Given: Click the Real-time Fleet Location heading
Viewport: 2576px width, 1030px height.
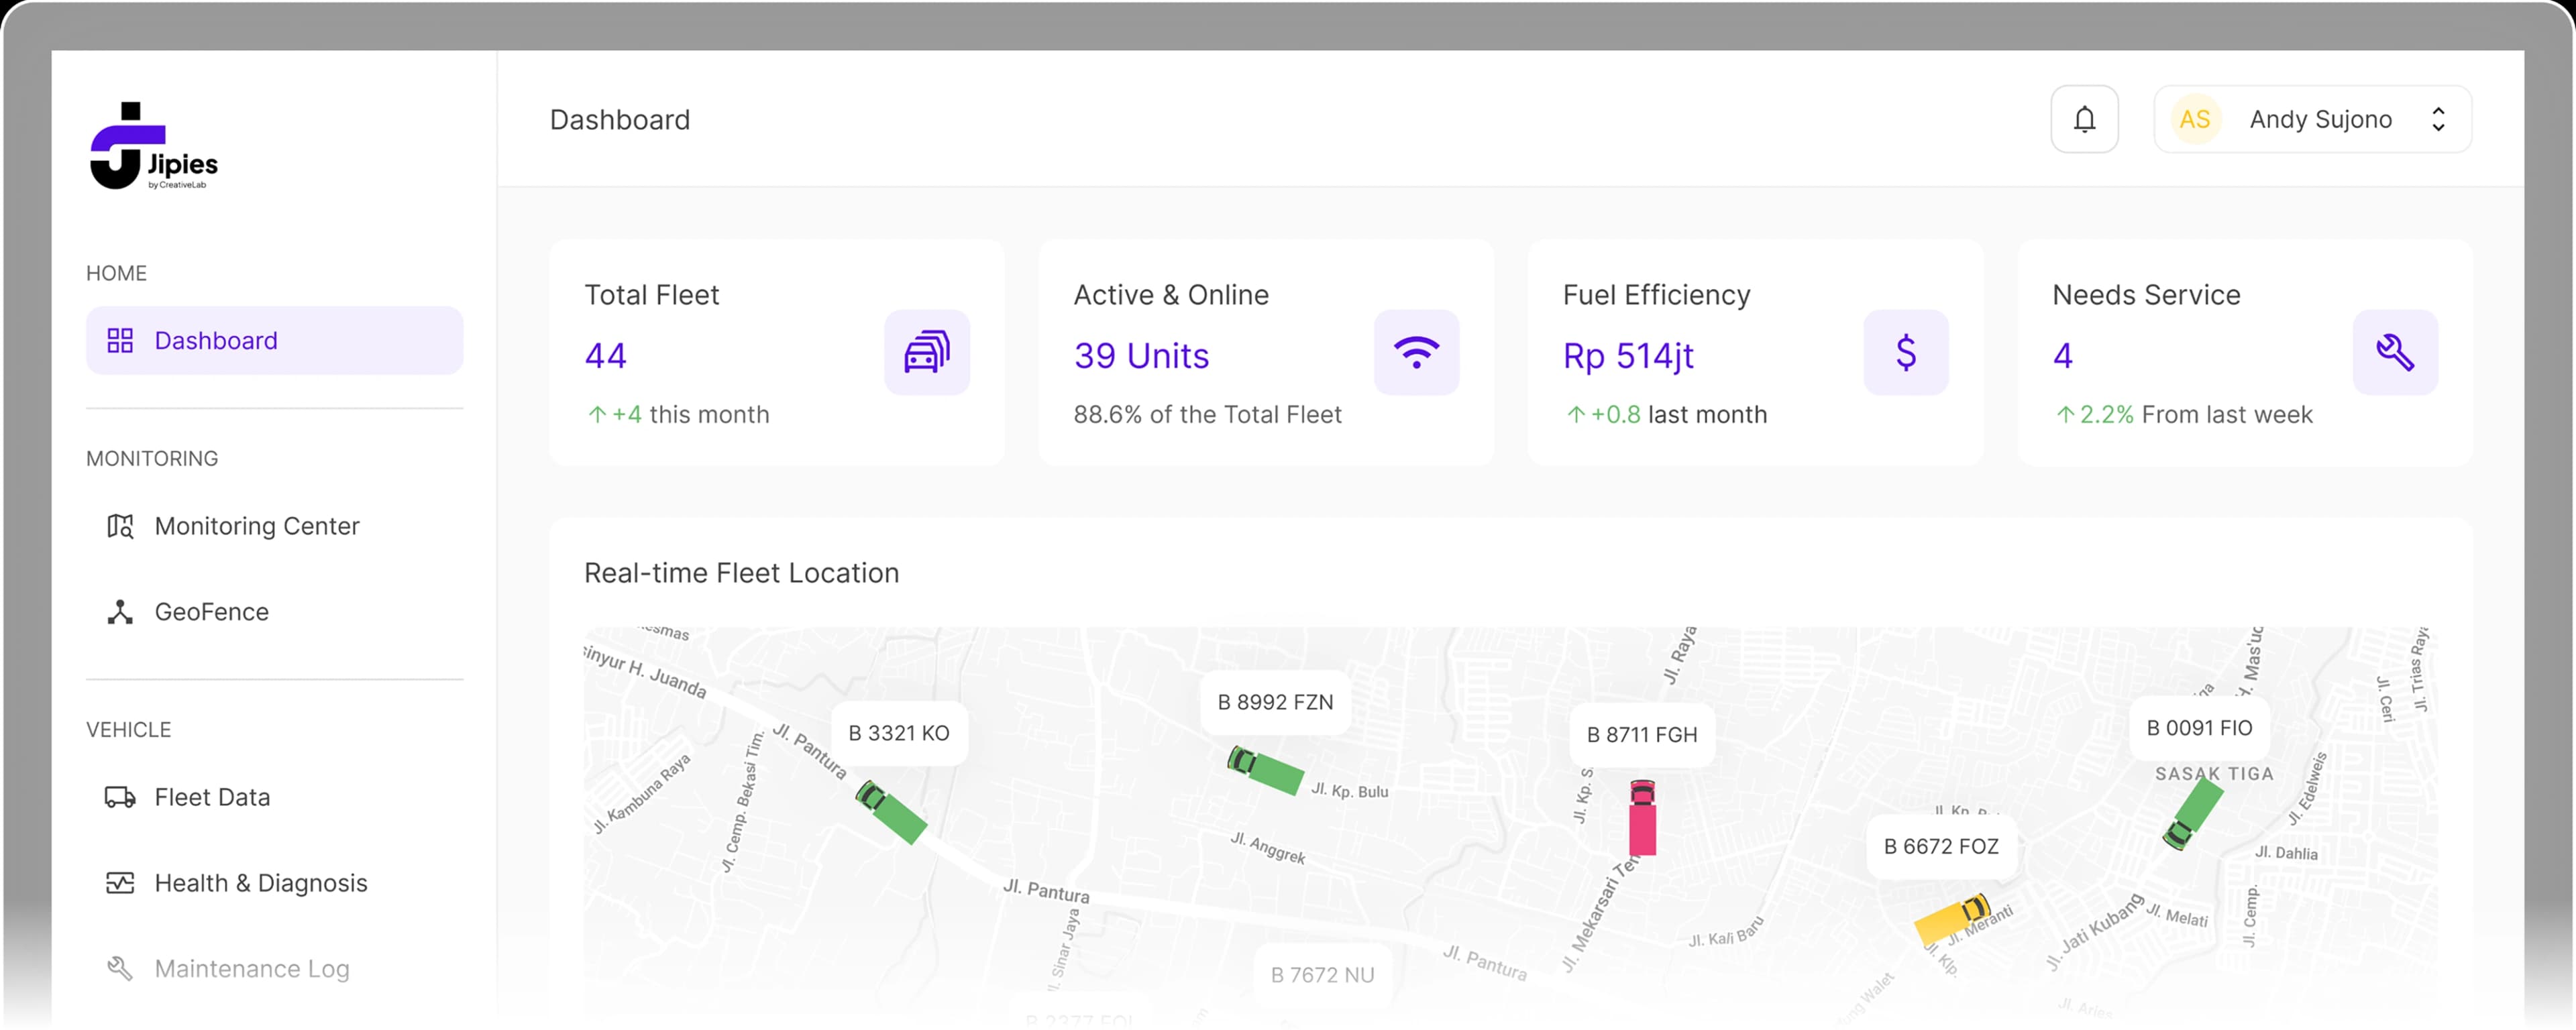Looking at the screenshot, I should pos(741,573).
